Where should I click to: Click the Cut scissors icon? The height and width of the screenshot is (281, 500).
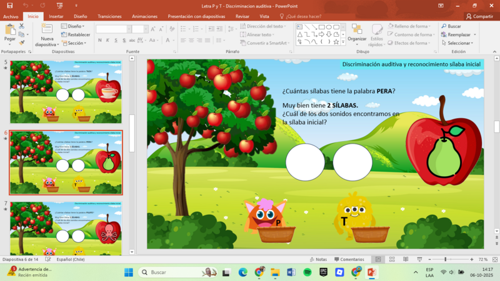pyautogui.click(x=22, y=26)
